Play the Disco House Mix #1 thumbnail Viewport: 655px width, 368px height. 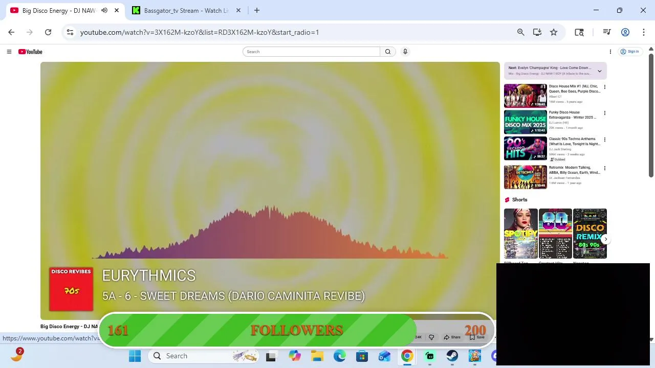coord(525,96)
